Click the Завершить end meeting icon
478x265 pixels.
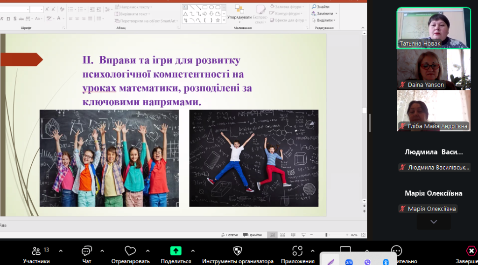click(471, 251)
